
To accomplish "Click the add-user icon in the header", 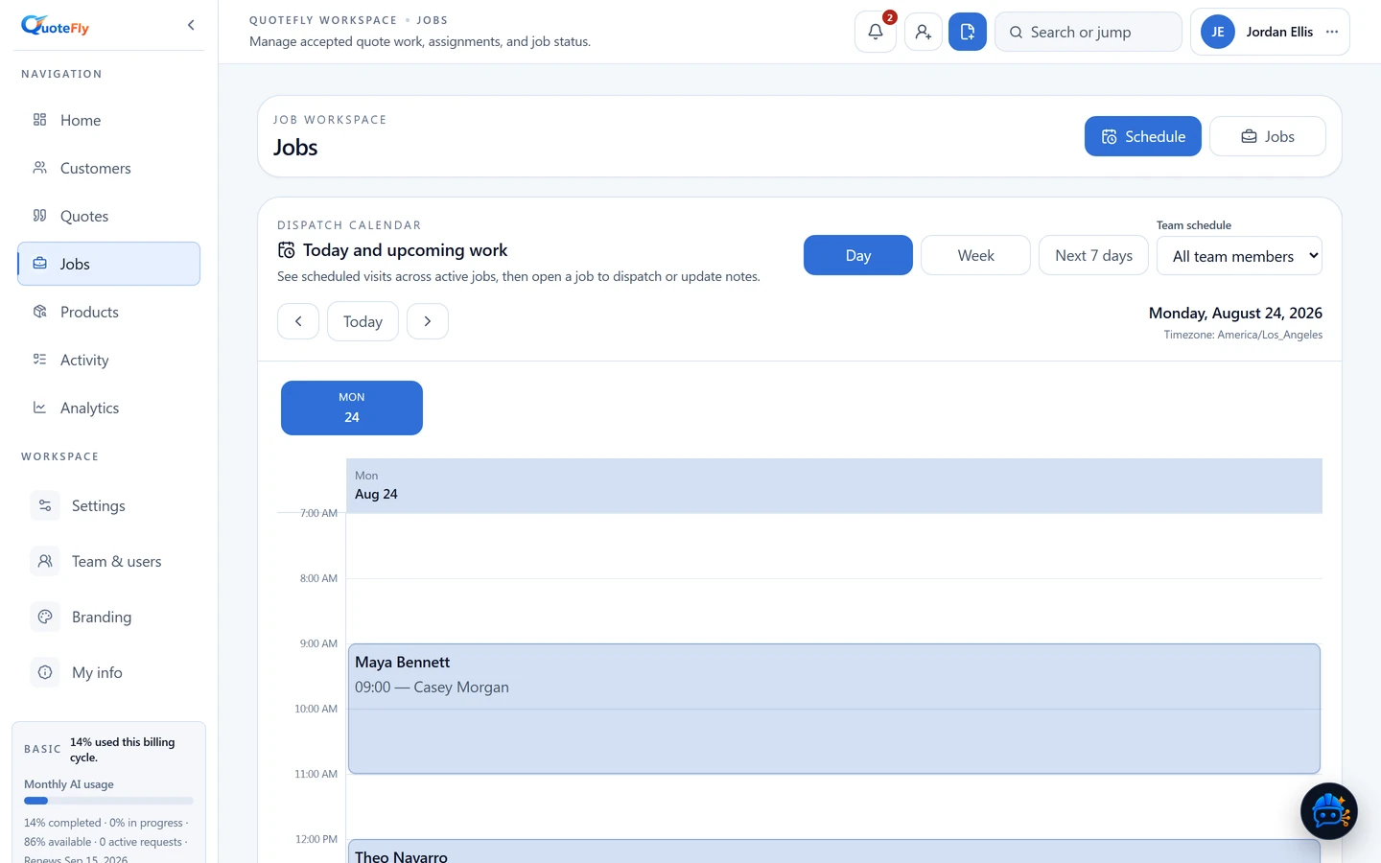I will tap(923, 32).
